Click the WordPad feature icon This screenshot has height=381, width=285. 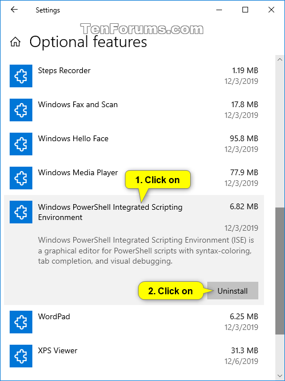(x=21, y=322)
